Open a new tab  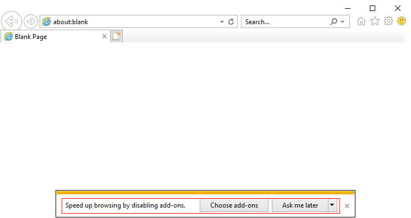pyautogui.click(x=117, y=36)
